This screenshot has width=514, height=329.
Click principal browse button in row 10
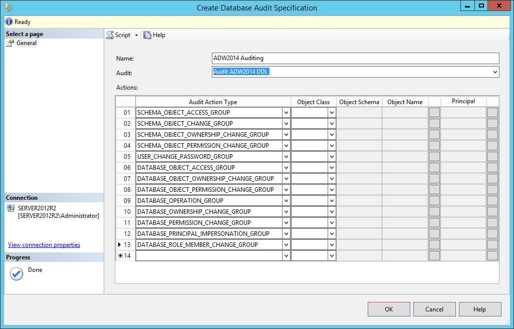492,212
